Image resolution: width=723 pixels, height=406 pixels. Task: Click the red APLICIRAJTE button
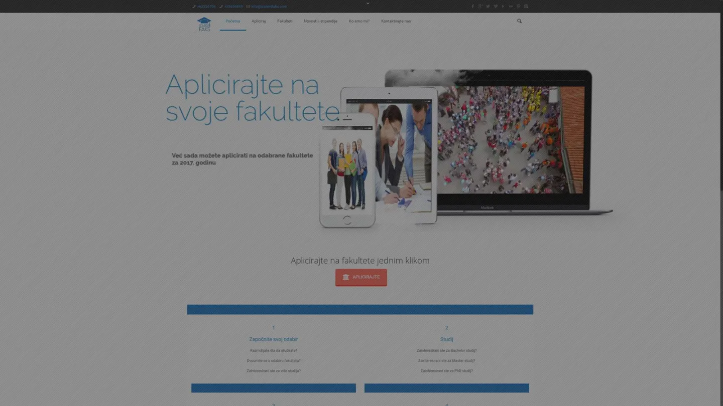click(x=361, y=277)
